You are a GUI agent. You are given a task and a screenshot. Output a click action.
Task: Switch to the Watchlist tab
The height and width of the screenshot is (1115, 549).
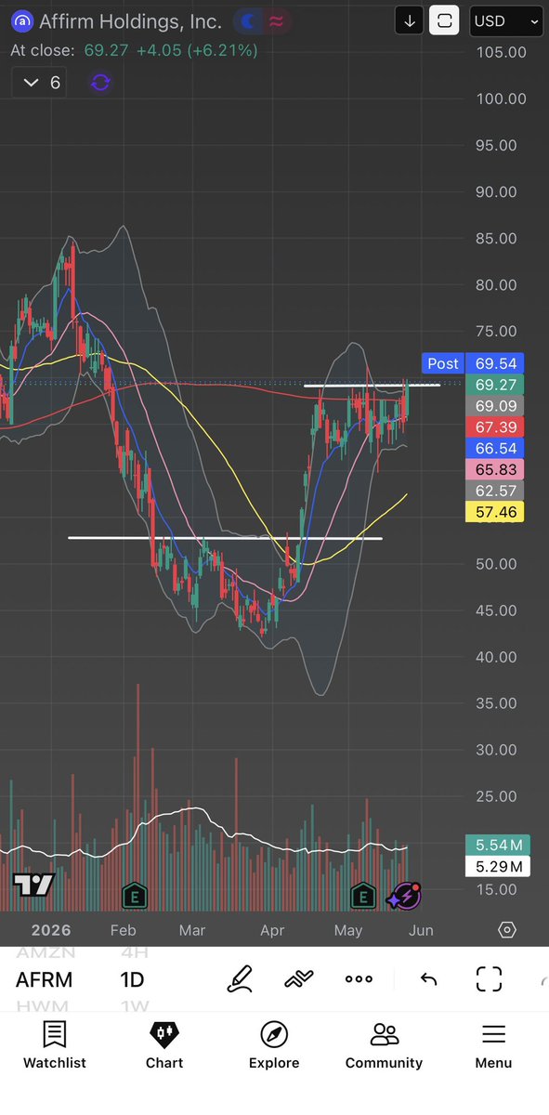pos(54,1045)
